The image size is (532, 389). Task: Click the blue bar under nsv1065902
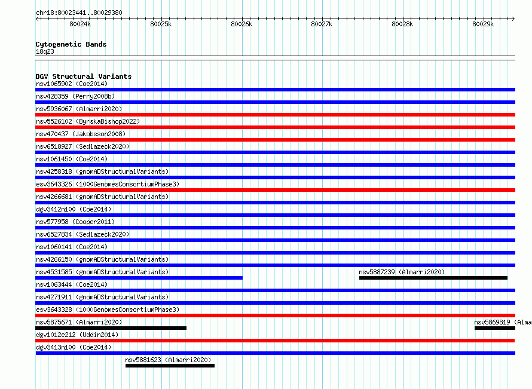[275, 90]
